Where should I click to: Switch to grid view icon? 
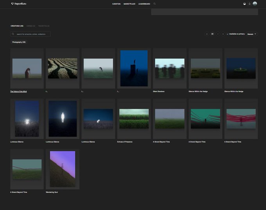pos(212,34)
